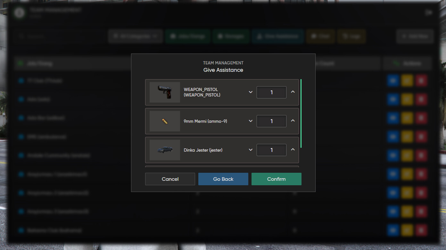Cancel the Give Assistance dialog
446x250 pixels.
point(170,179)
